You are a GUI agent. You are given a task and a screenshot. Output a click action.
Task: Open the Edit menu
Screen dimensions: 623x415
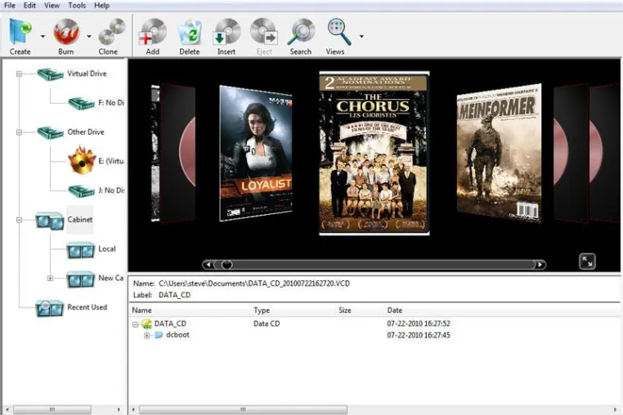point(29,6)
